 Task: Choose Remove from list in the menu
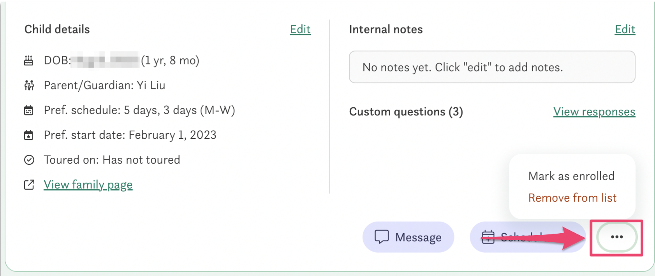tap(572, 198)
